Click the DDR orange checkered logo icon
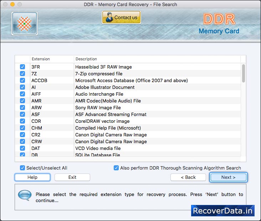The image size is (261, 221). (25, 24)
